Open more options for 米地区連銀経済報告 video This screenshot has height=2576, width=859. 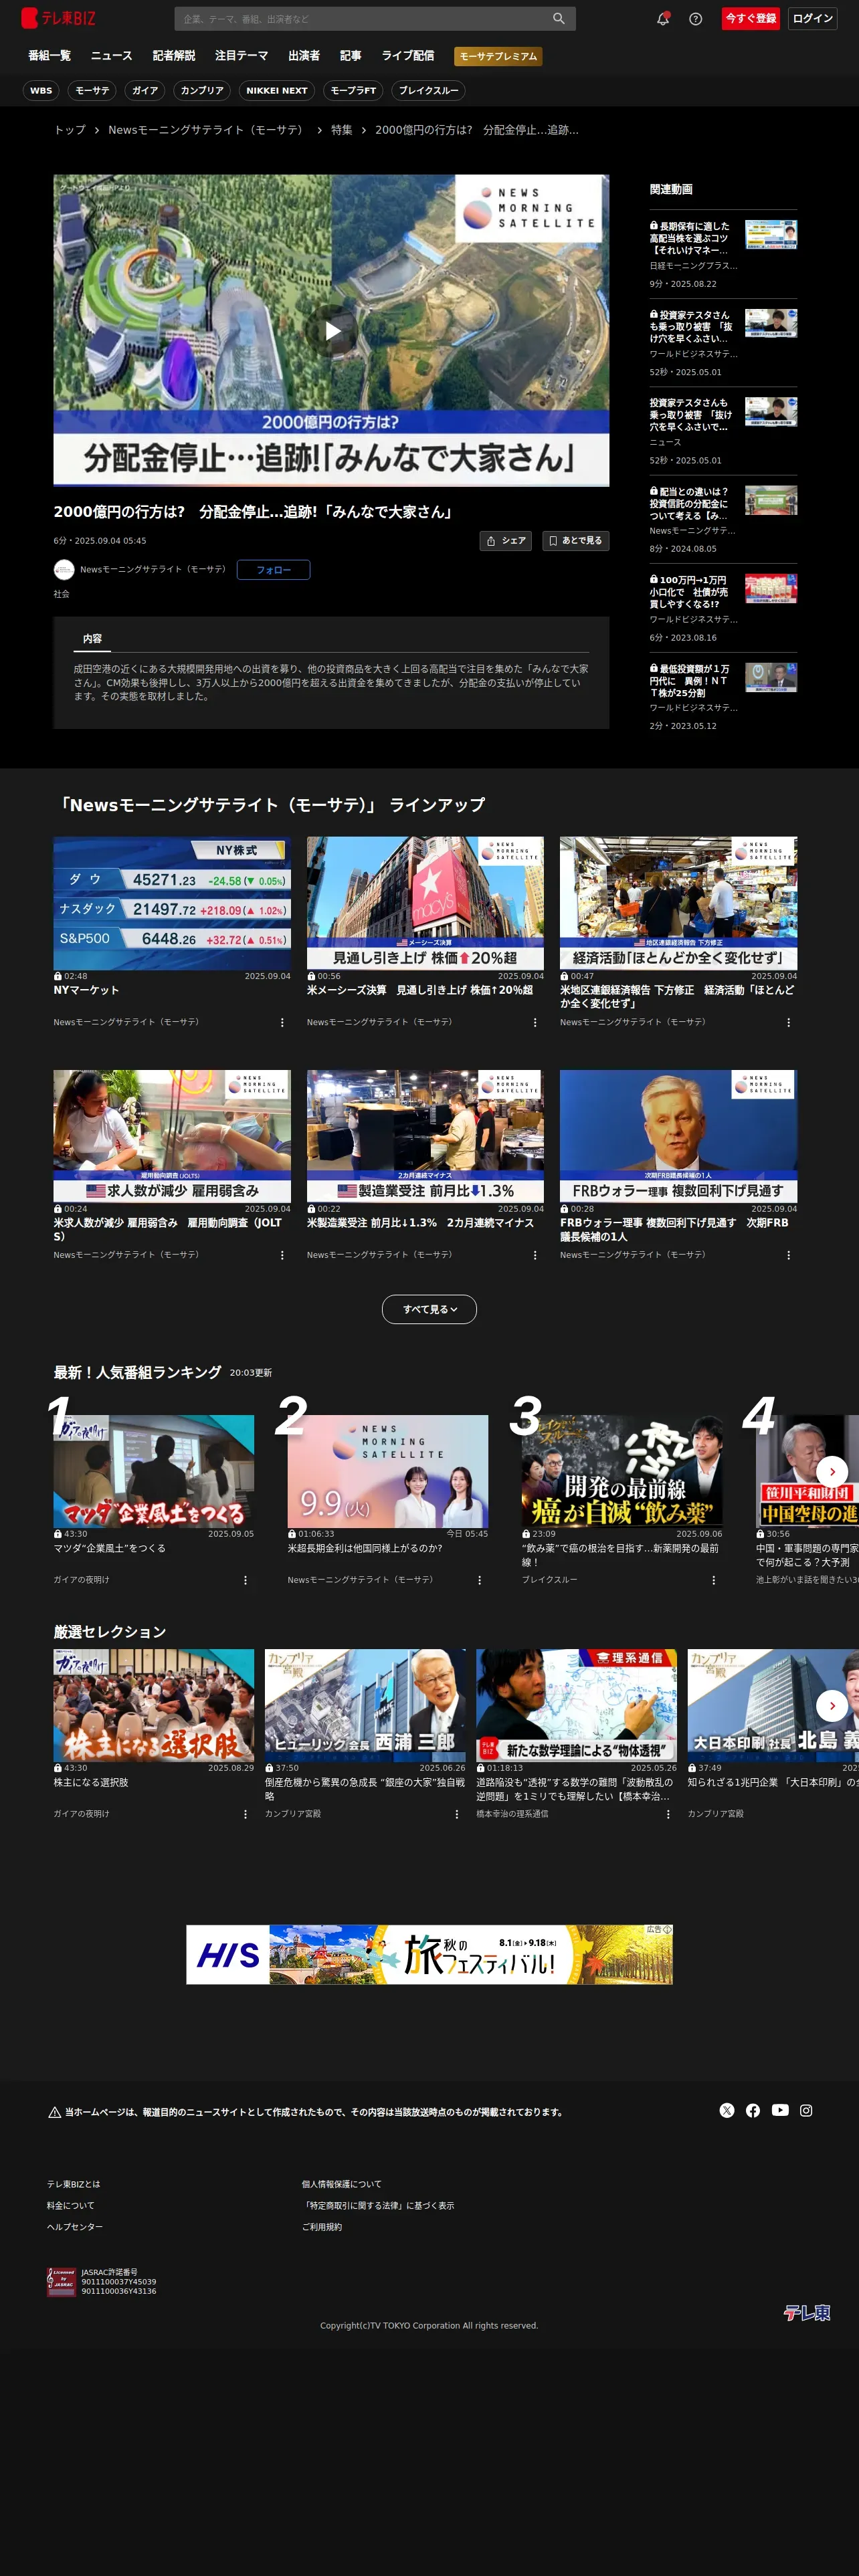pos(788,1022)
